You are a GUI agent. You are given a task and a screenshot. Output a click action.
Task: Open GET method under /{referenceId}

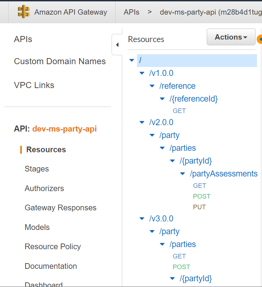pos(179,111)
